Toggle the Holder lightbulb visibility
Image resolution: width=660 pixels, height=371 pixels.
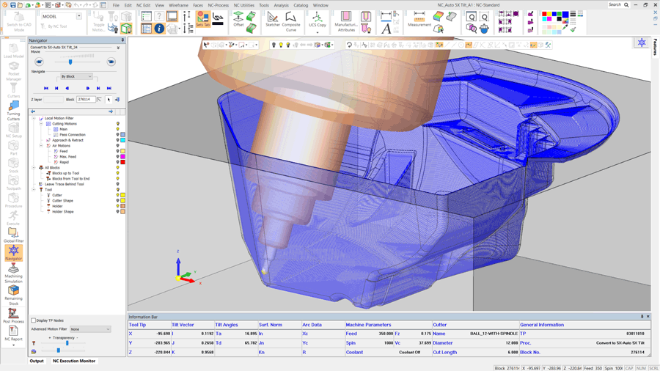click(117, 206)
